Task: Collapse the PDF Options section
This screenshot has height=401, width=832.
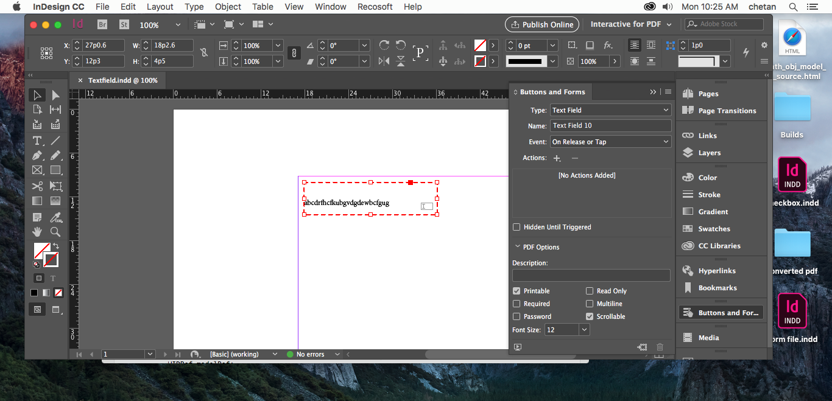Action: pyautogui.click(x=519, y=247)
